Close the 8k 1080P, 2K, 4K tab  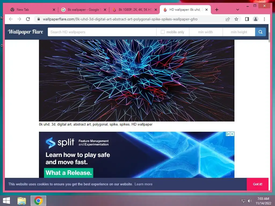coord(156,10)
